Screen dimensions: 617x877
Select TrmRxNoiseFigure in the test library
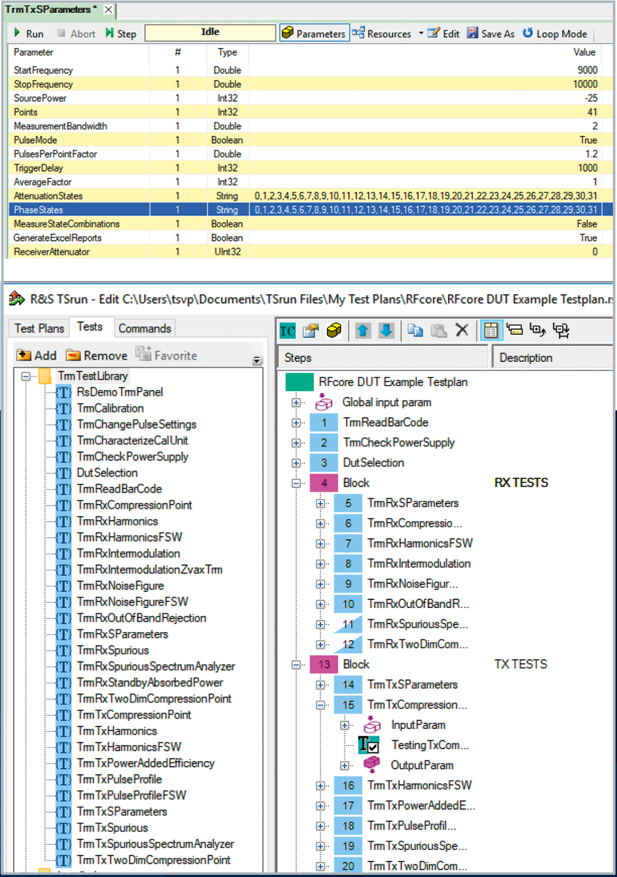[120, 585]
